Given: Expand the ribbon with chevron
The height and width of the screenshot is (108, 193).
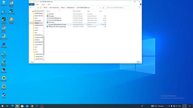Looking at the screenshot, I should 138,4.
